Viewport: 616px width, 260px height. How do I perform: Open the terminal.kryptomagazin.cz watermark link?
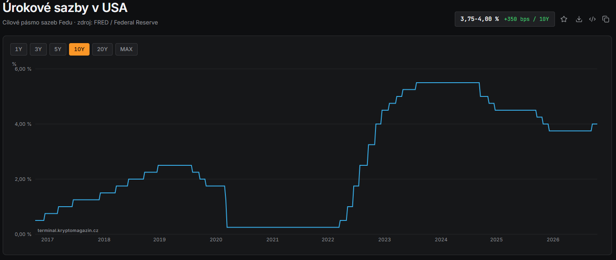(68, 230)
